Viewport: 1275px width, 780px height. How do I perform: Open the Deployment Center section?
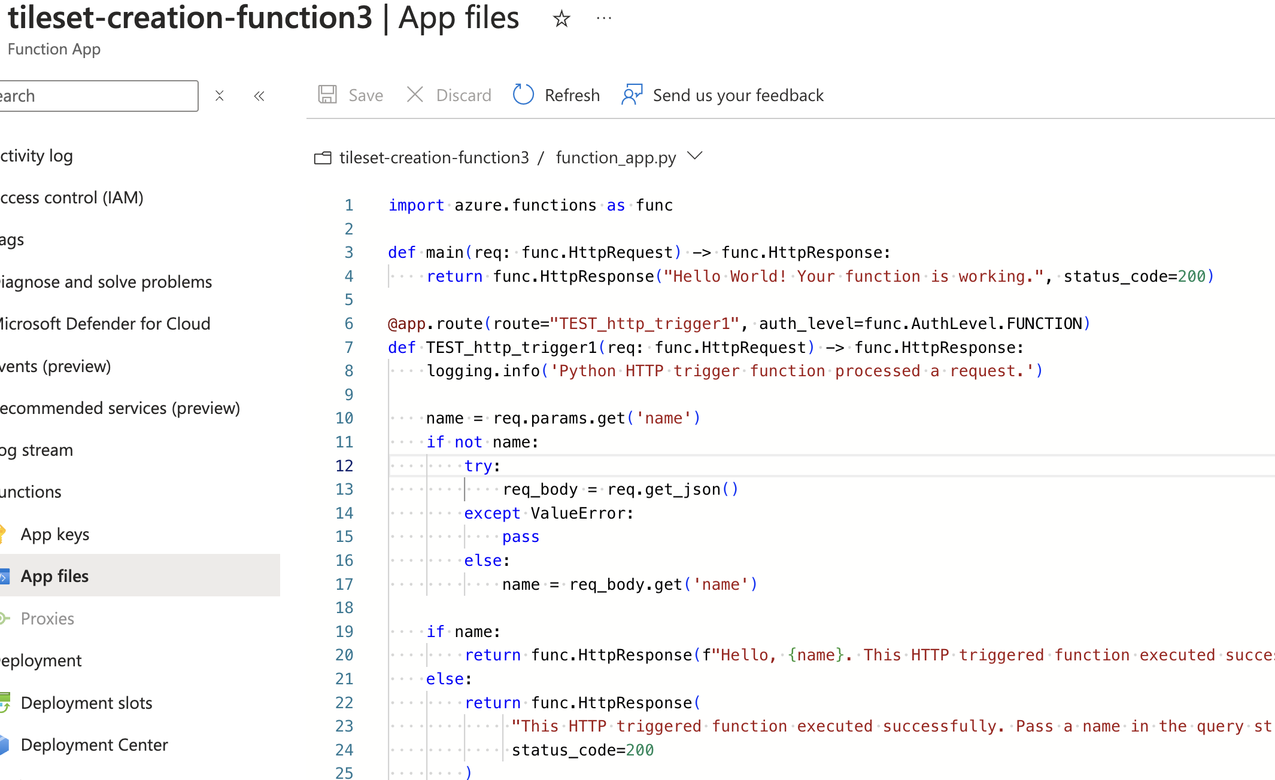tap(96, 745)
